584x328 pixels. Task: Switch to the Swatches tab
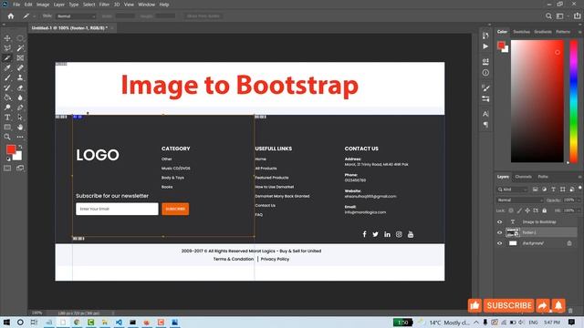521,32
